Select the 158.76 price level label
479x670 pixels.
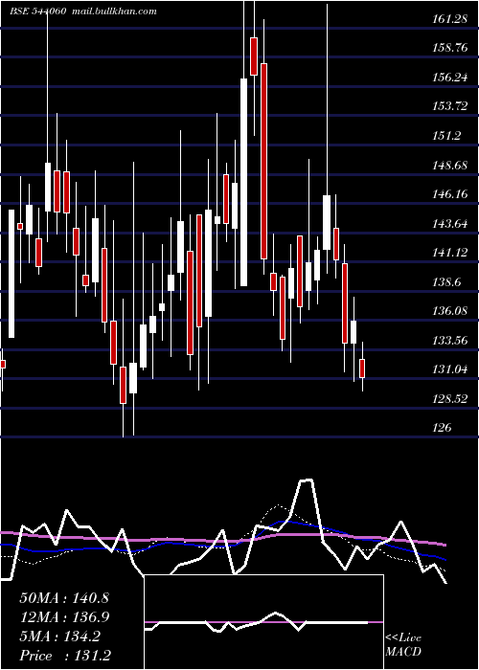(x=449, y=48)
